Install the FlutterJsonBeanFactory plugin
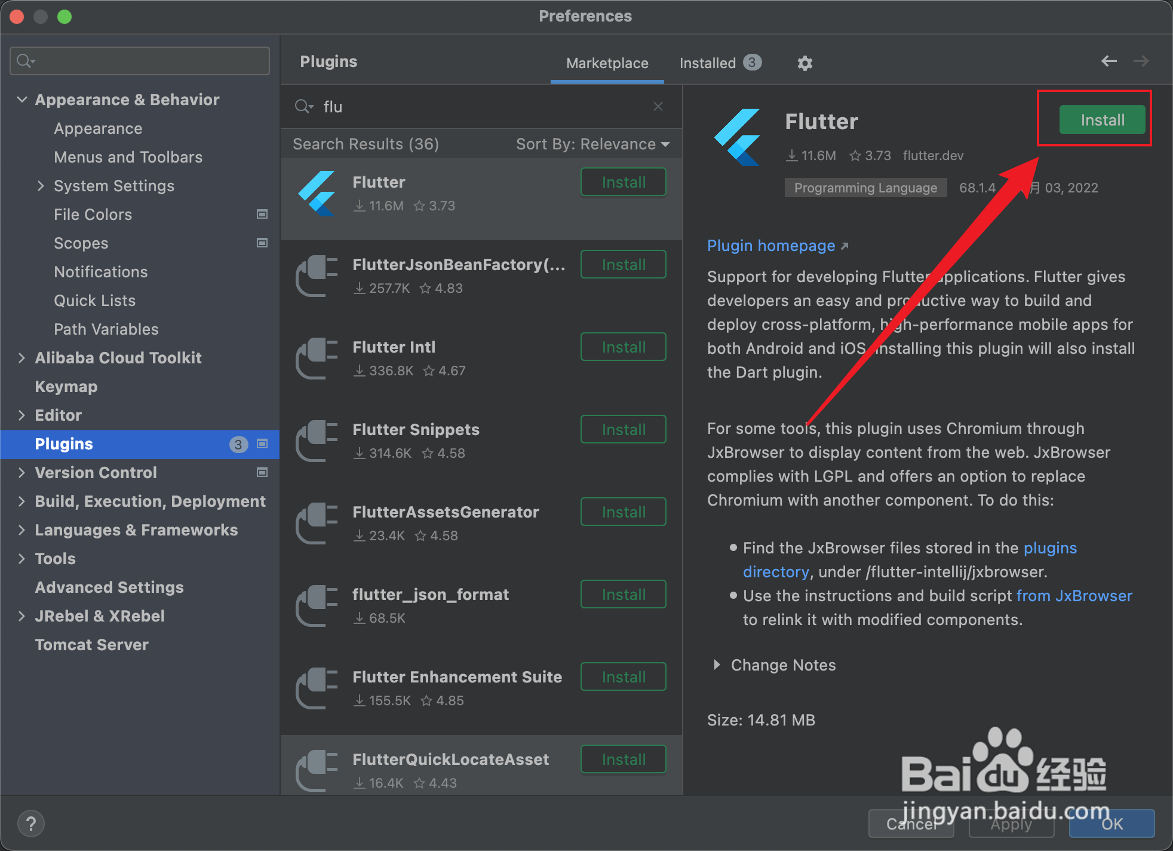1173x851 pixels. coord(623,265)
